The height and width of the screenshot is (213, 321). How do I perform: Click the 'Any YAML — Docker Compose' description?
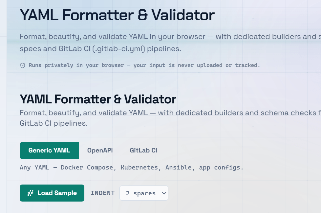pos(131,168)
